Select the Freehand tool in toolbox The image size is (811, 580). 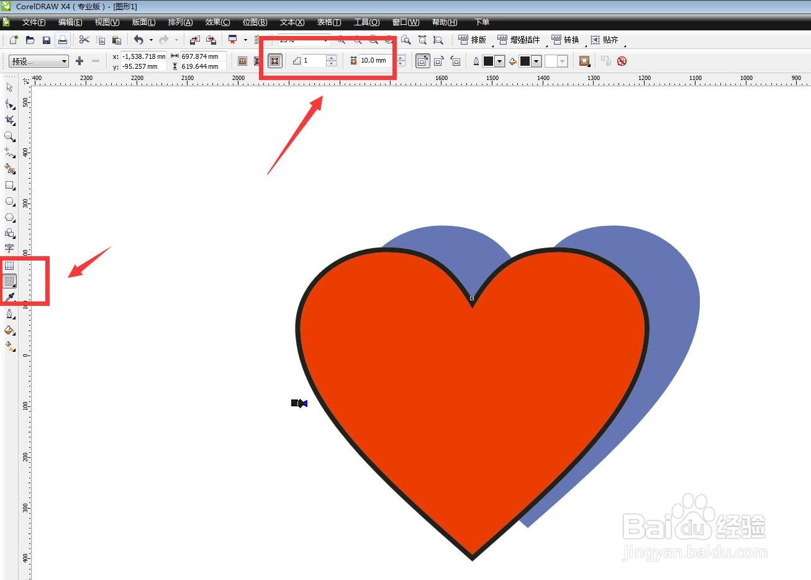coord(9,153)
